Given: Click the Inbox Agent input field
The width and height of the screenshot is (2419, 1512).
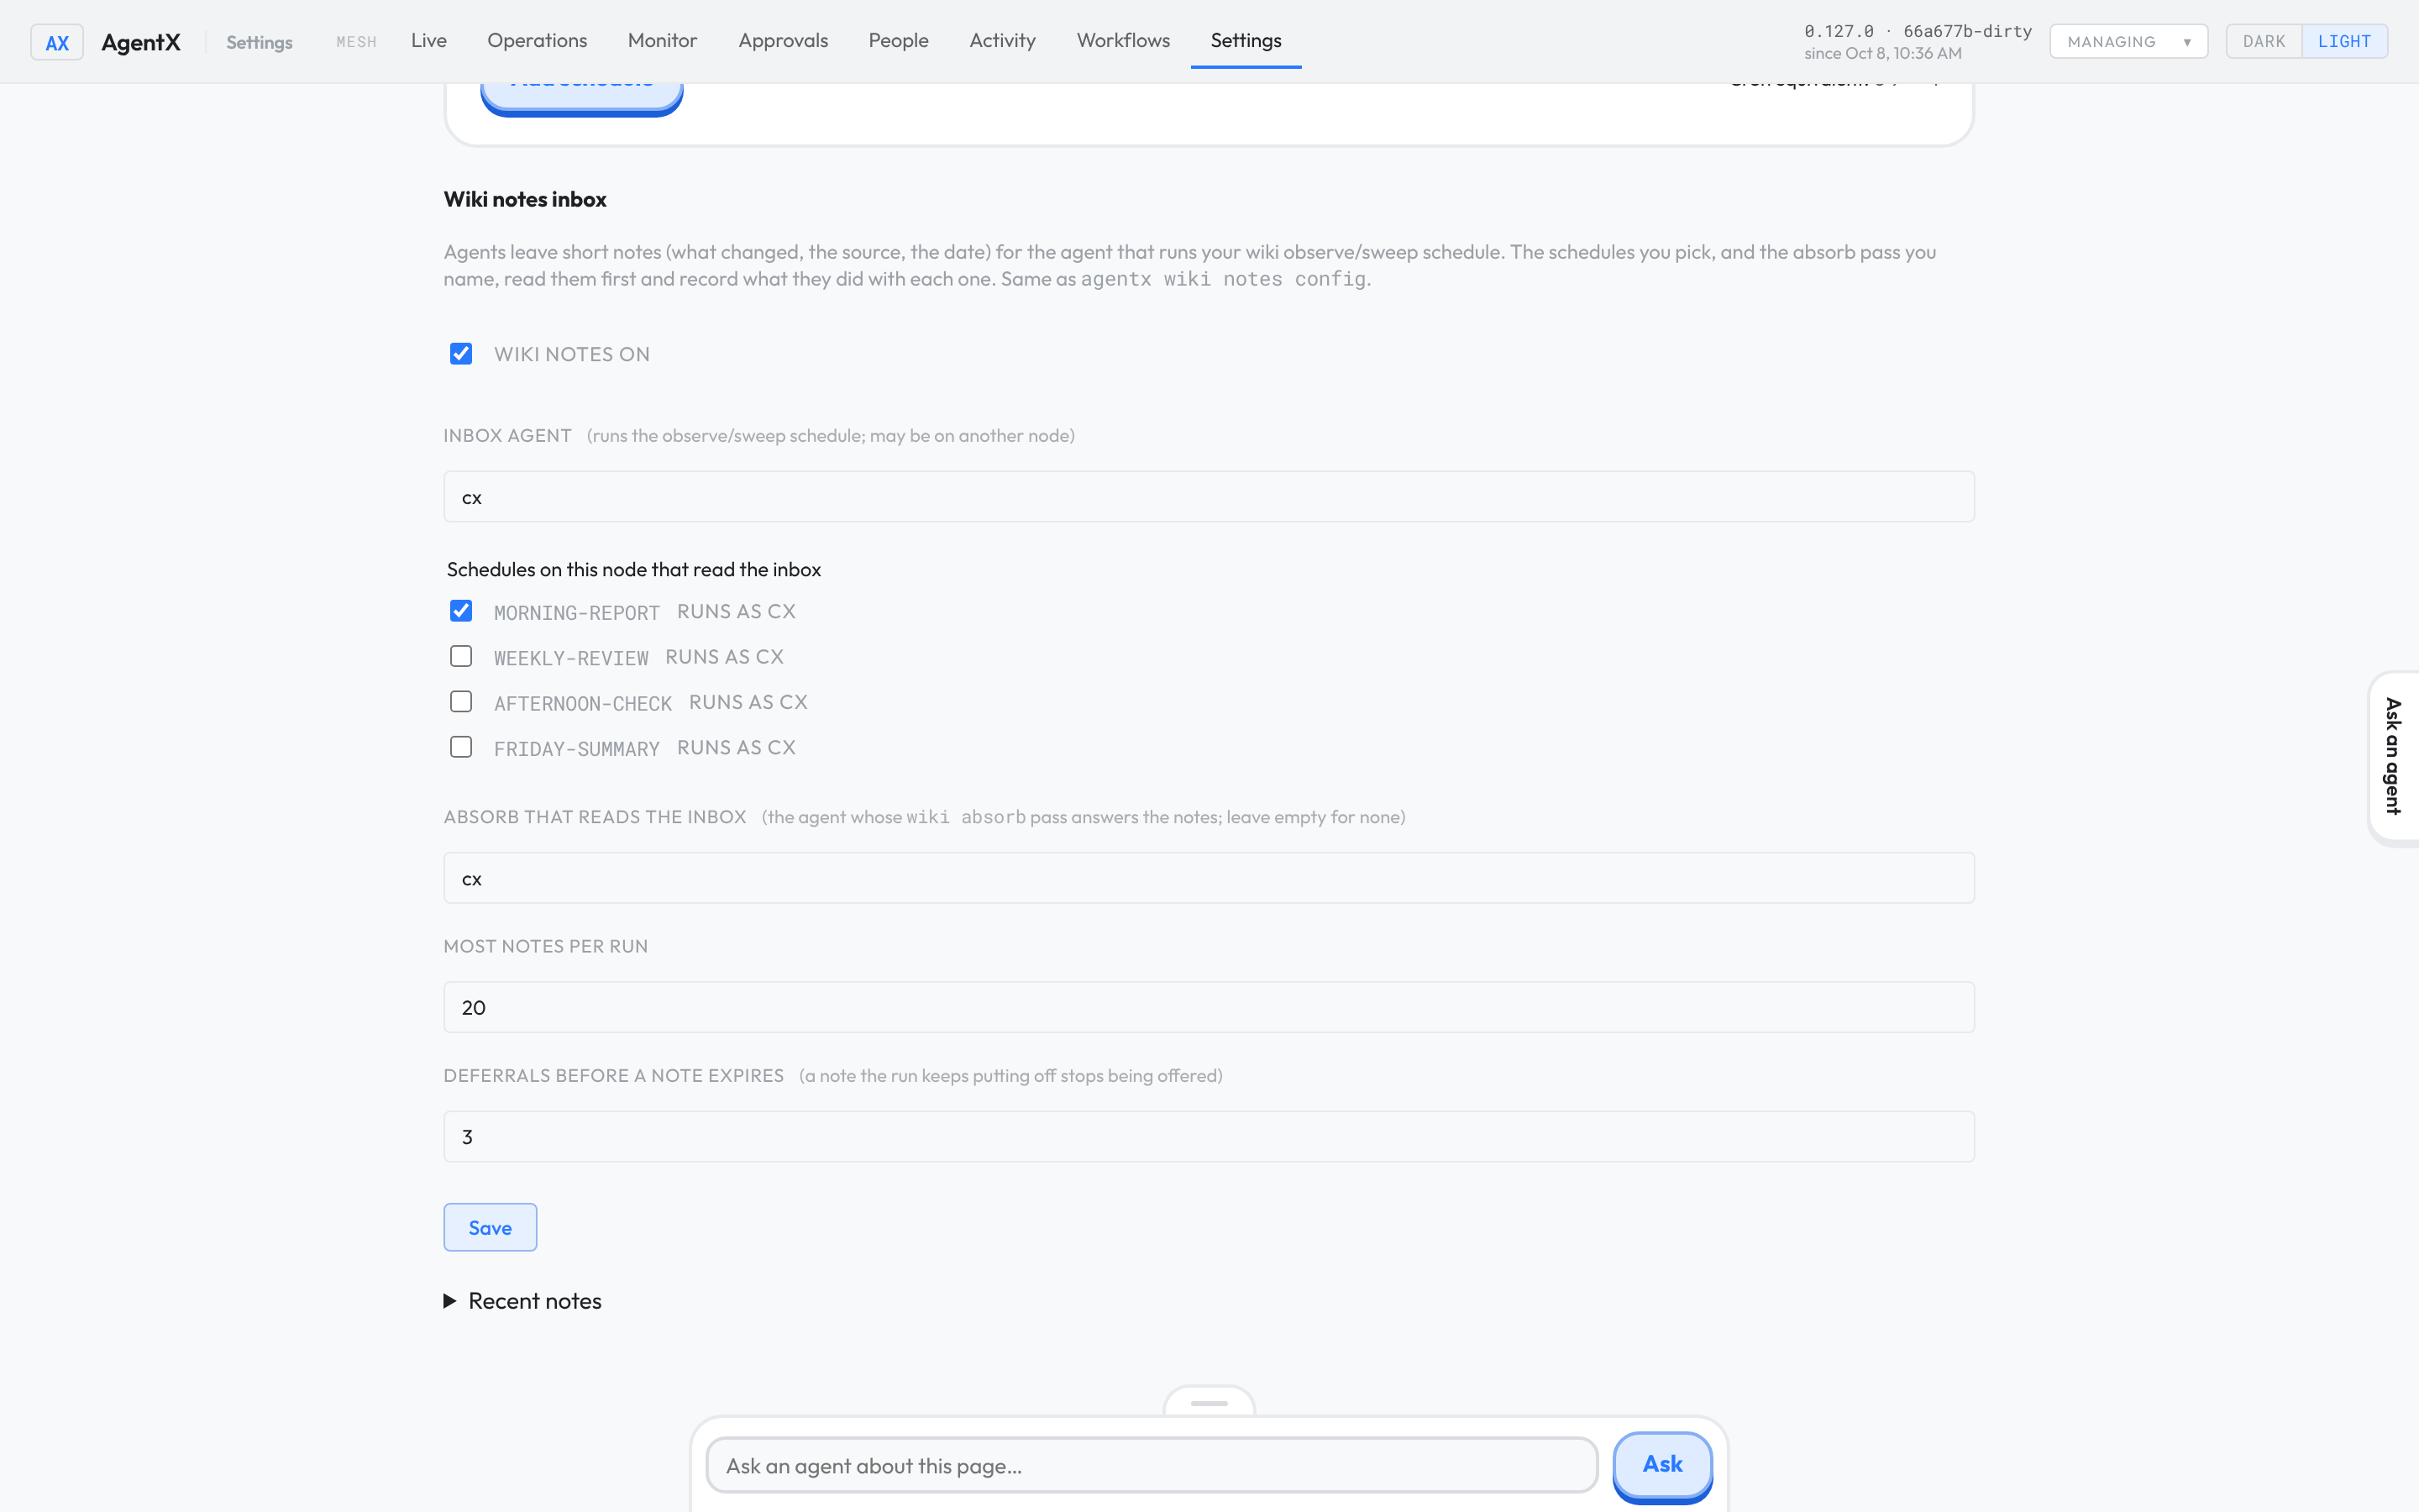Looking at the screenshot, I should pos(1209,497).
